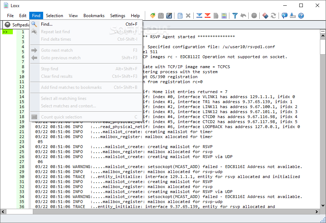Viewport: 326px width, 223px height.
Task: Select Add find matches to bookmarks
Action: click(x=86, y=87)
